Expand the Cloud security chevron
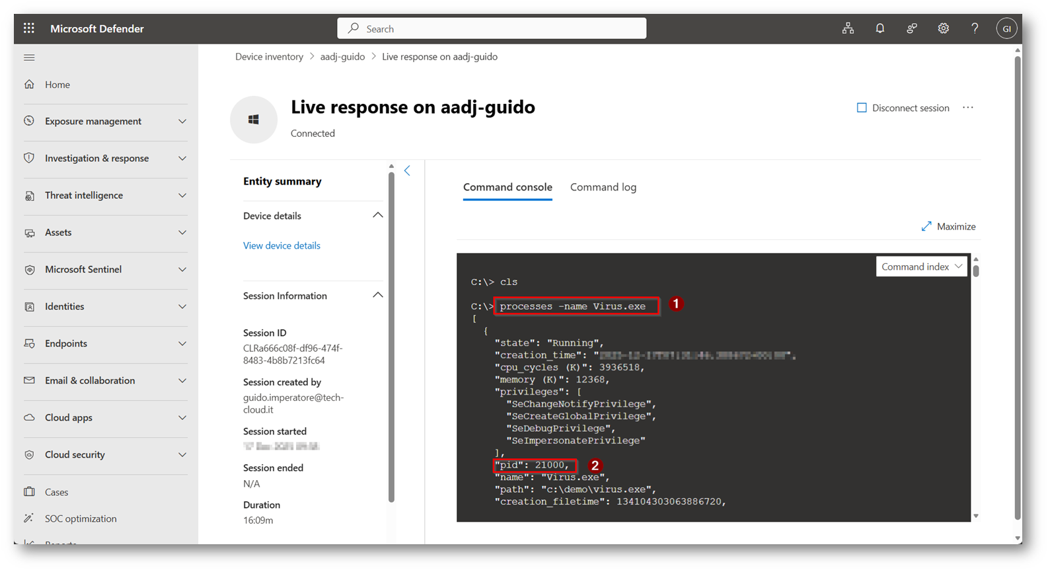1050x572 pixels. click(182, 454)
